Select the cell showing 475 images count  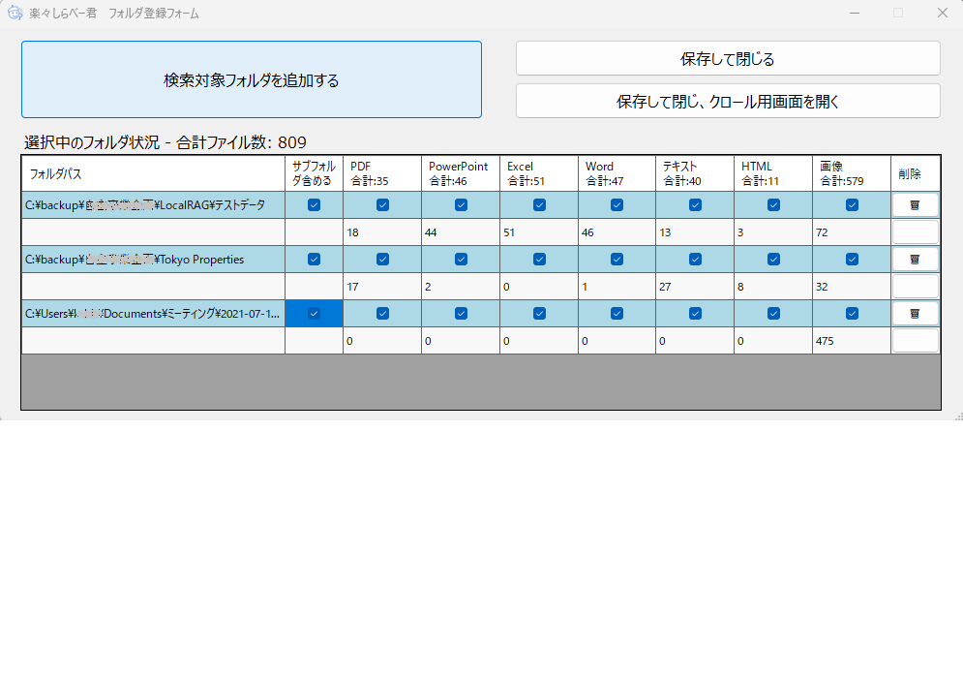coord(852,340)
